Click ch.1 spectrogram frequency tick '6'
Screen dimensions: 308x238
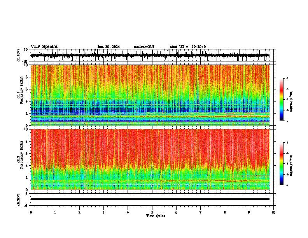click(x=27, y=89)
